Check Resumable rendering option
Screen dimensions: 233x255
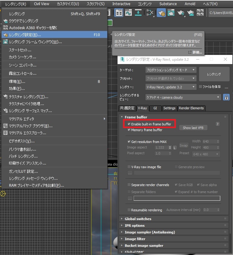point(129,210)
